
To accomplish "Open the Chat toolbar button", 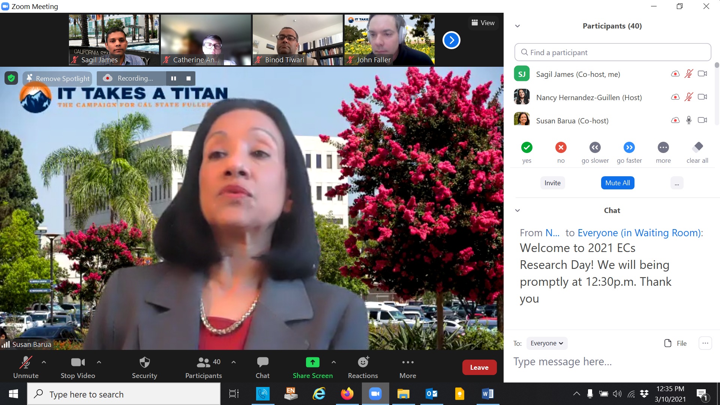I will coord(262,367).
